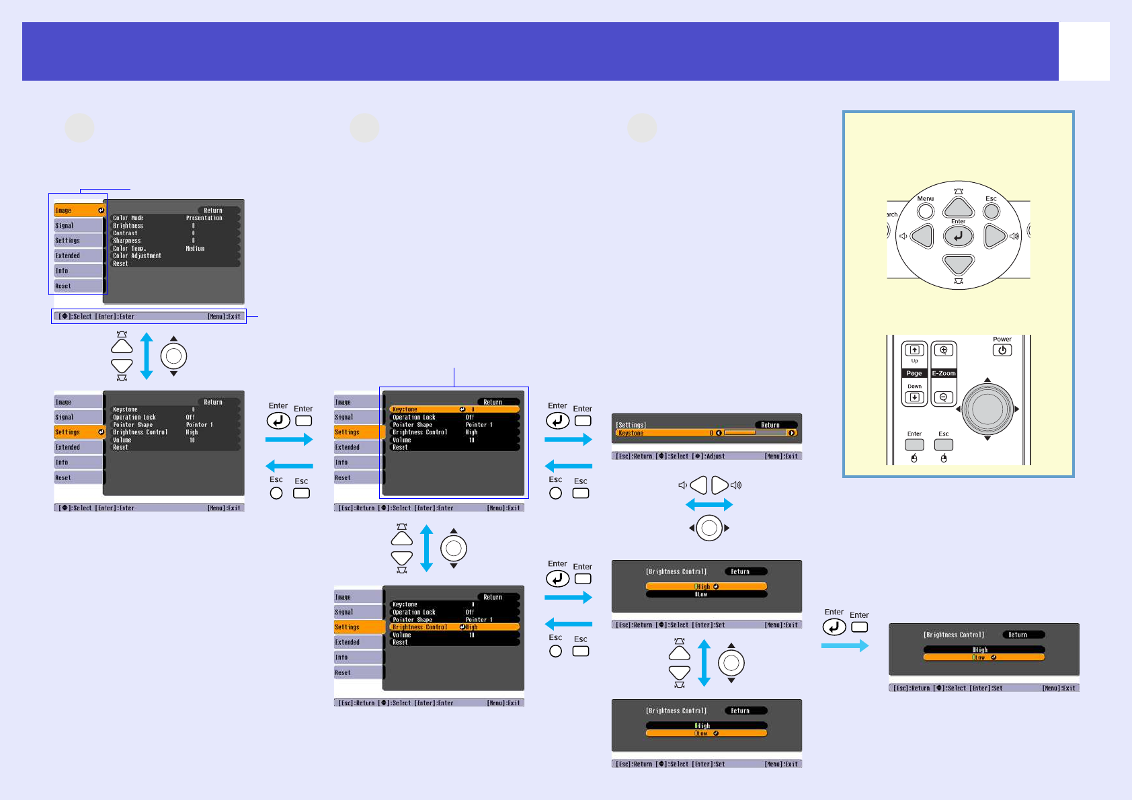
Task: Click the Keystone slider's left arrow
Action: point(719,433)
